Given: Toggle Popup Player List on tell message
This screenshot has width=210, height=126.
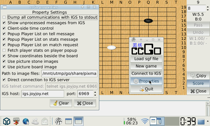Looking at the screenshot, I should (4, 34).
